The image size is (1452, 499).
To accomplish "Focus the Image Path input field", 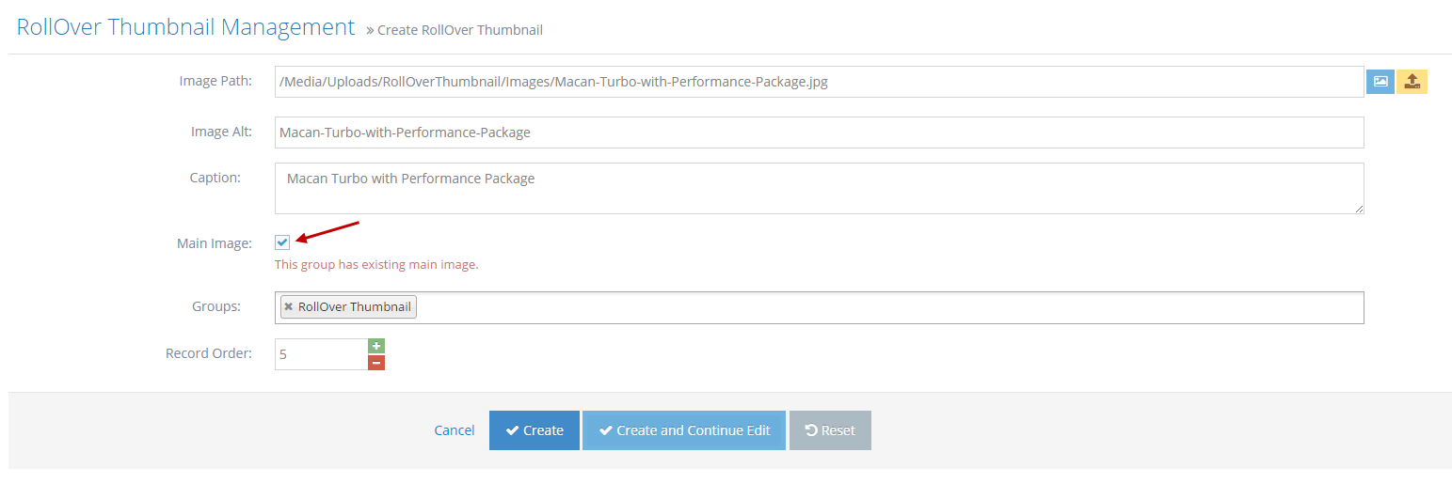I will [x=819, y=82].
